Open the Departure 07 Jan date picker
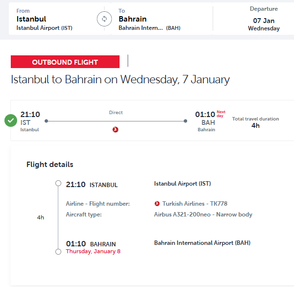This screenshot has width=294, height=287. (264, 19)
